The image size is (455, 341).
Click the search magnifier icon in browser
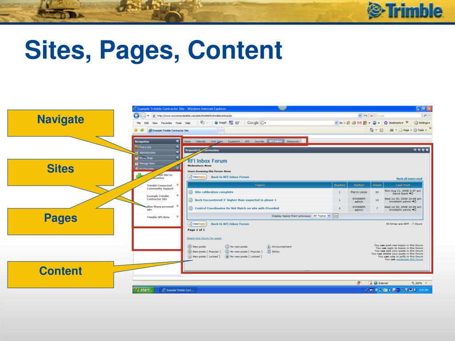pyautogui.click(x=425, y=115)
